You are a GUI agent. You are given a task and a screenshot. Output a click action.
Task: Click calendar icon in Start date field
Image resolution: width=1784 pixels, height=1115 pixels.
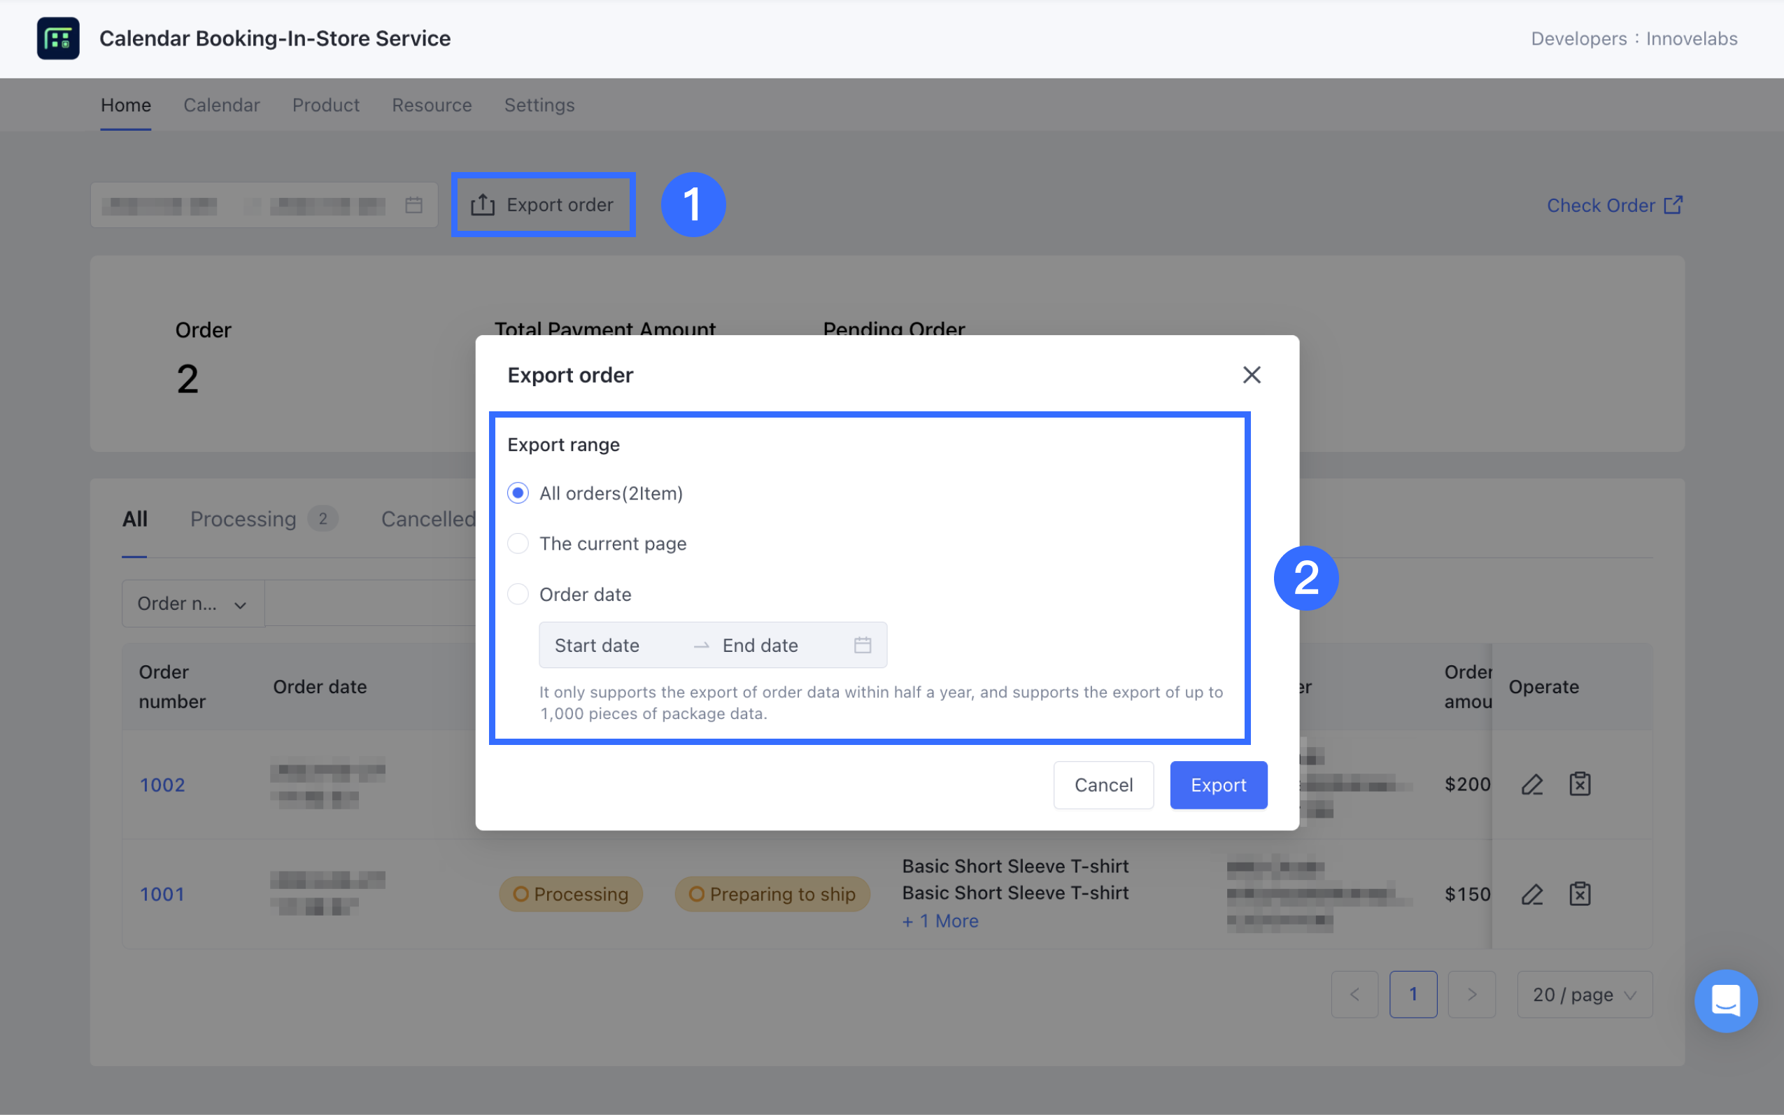[862, 645]
